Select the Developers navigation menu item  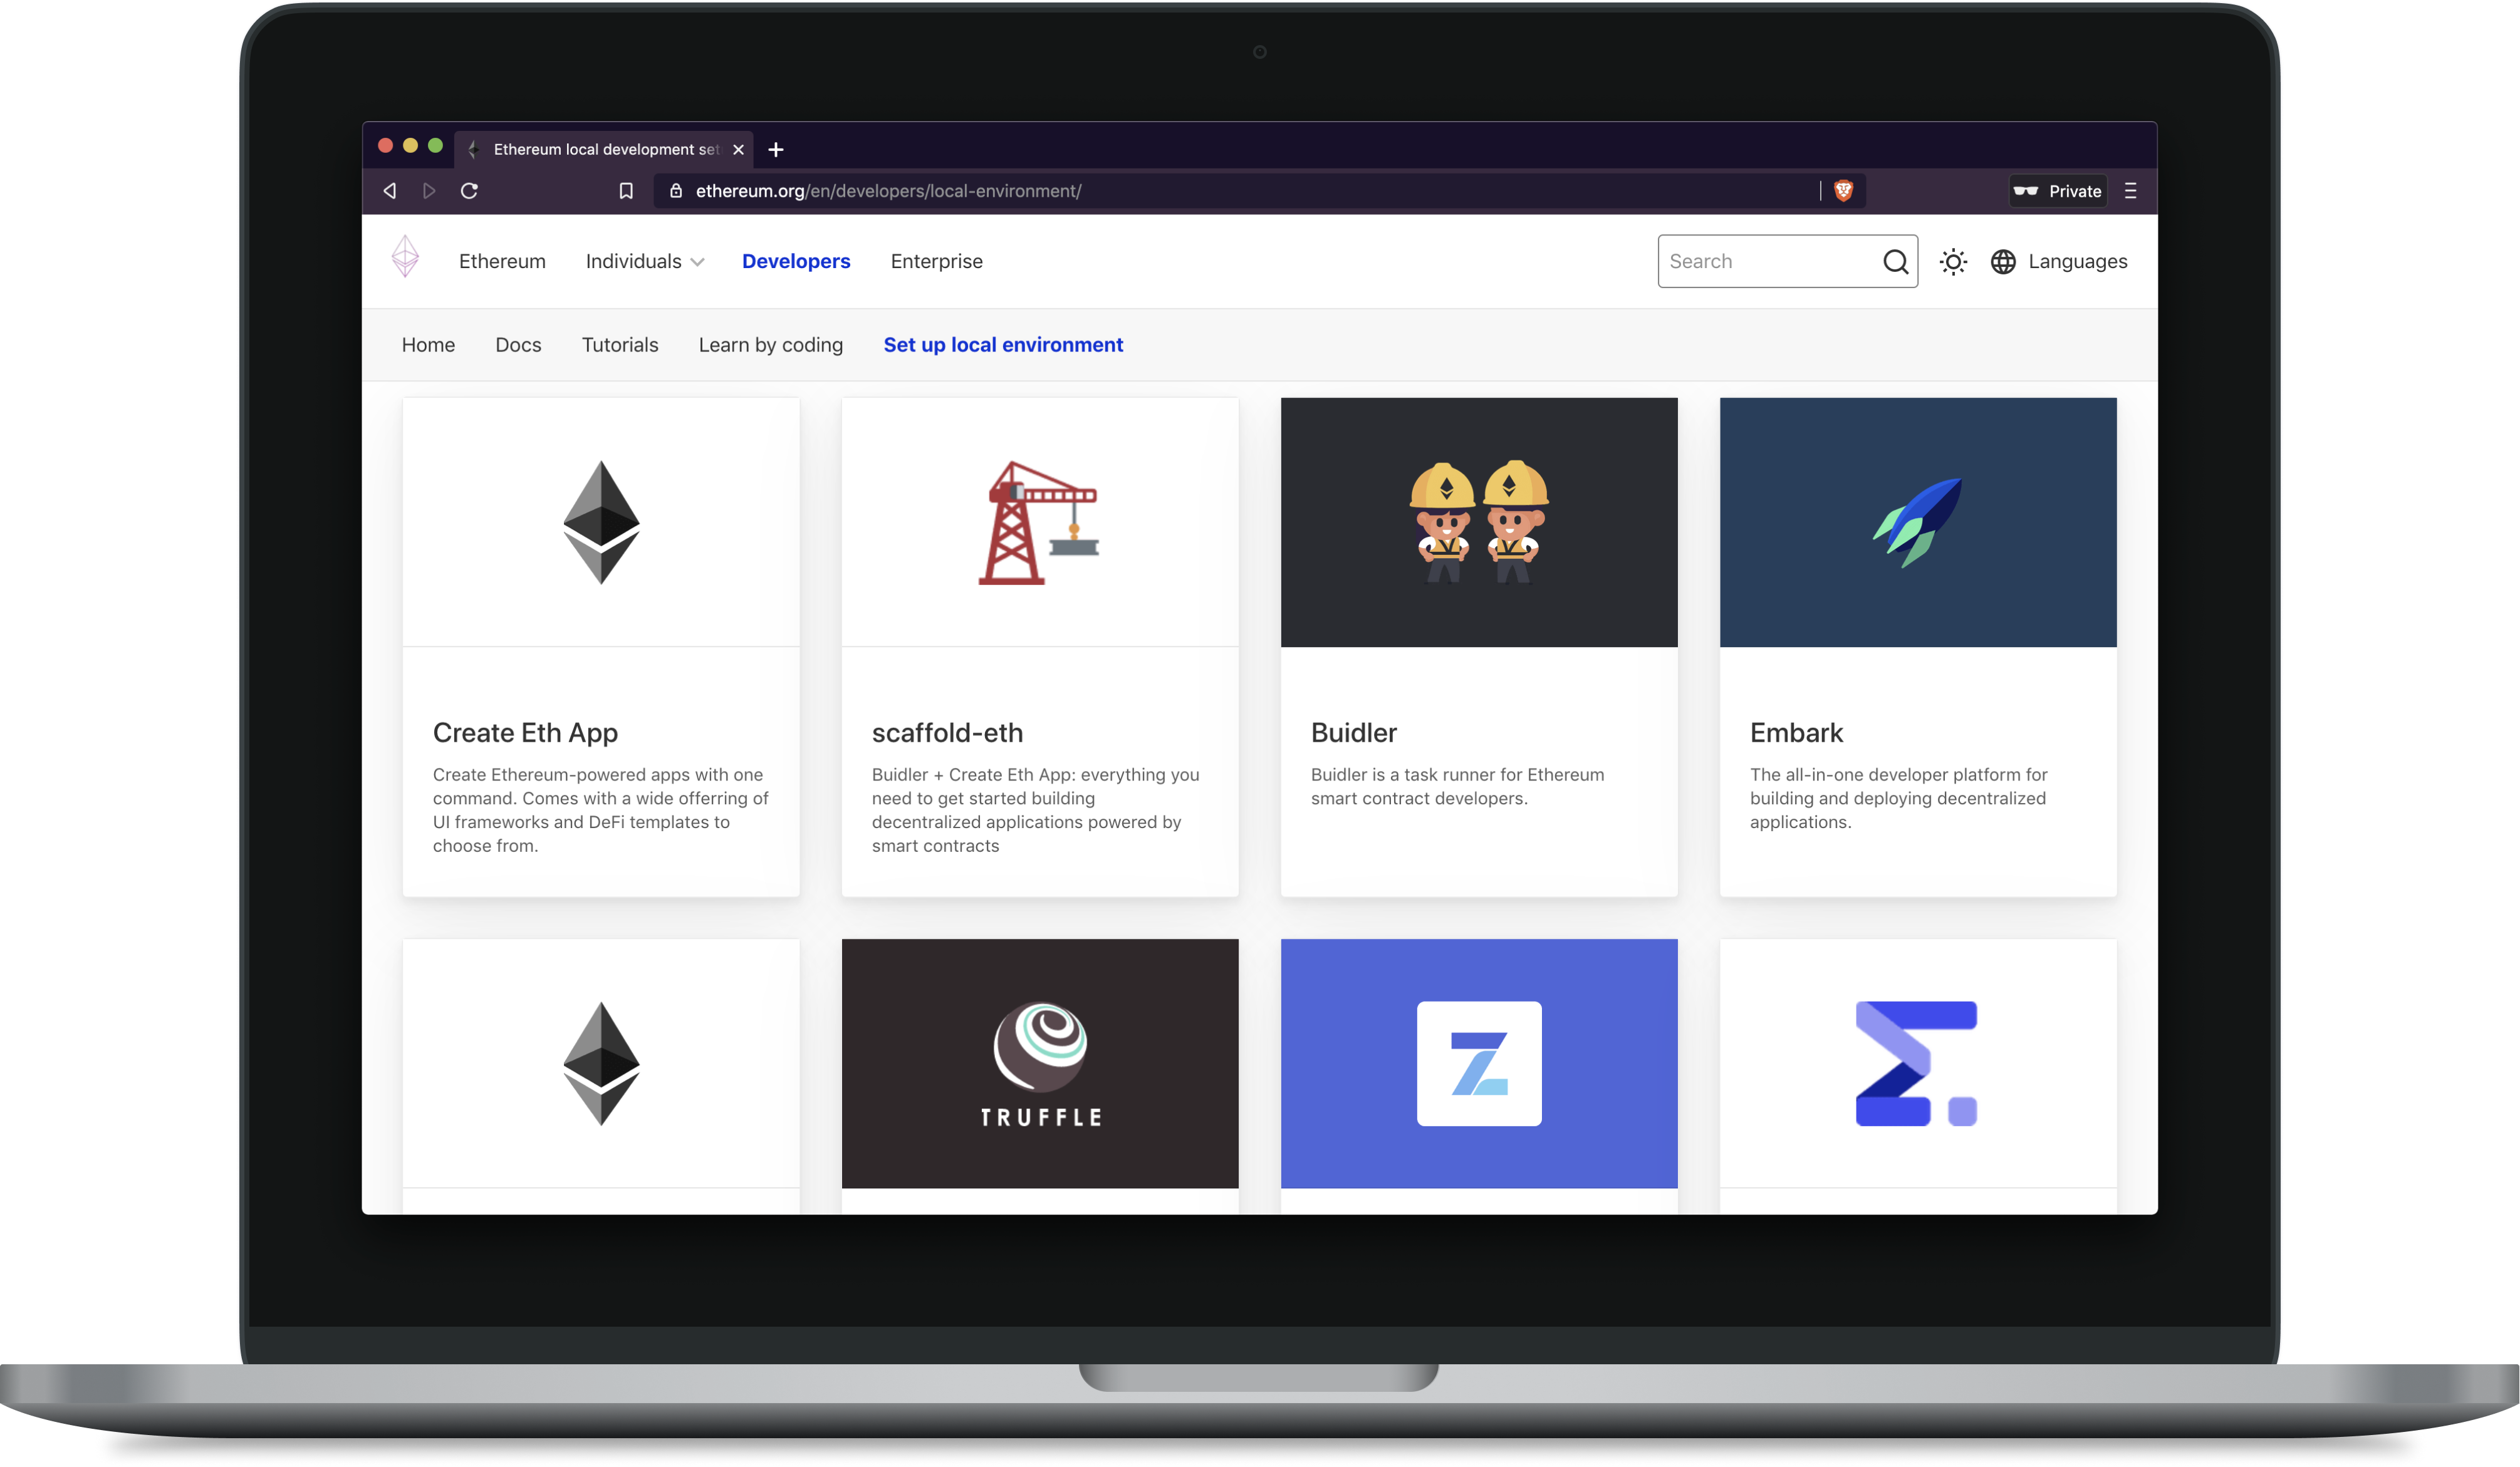794,260
